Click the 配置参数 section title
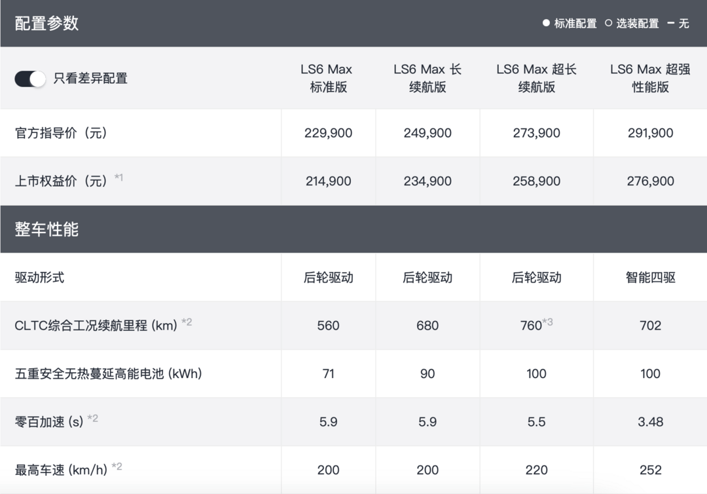The height and width of the screenshot is (494, 707). (x=46, y=23)
